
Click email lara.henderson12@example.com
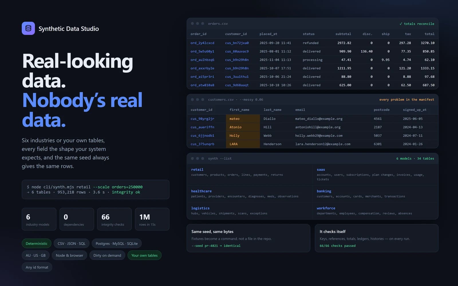point(323,144)
